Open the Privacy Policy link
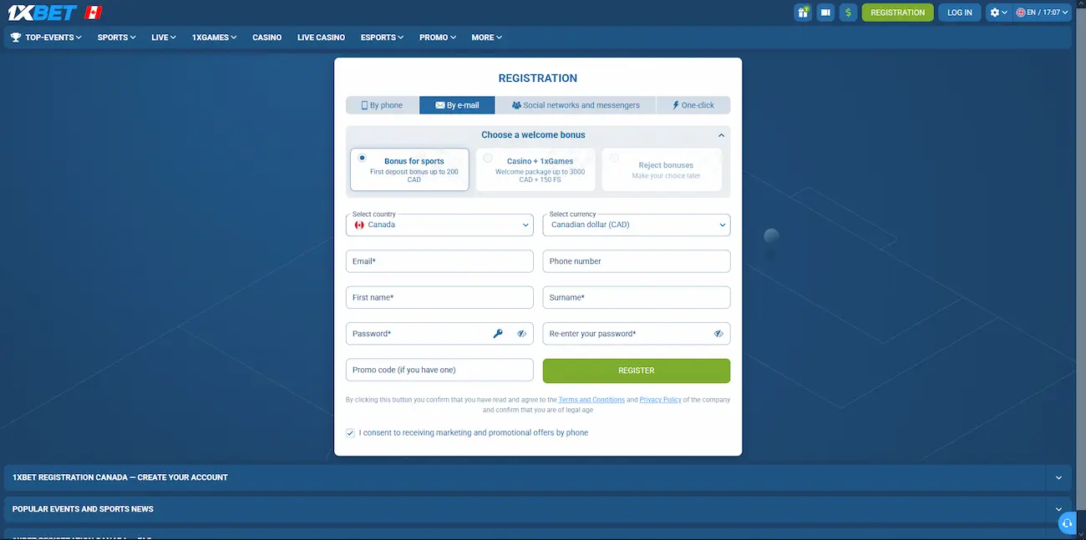The image size is (1086, 540). point(661,400)
